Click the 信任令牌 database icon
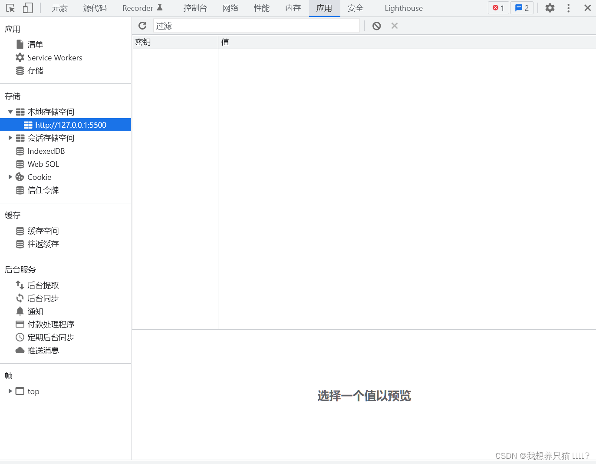Viewport: 596px width, 464px height. click(x=20, y=190)
